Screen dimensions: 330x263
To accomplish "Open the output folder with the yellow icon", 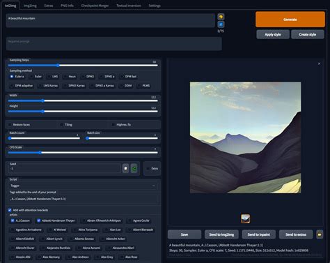I will (320, 234).
